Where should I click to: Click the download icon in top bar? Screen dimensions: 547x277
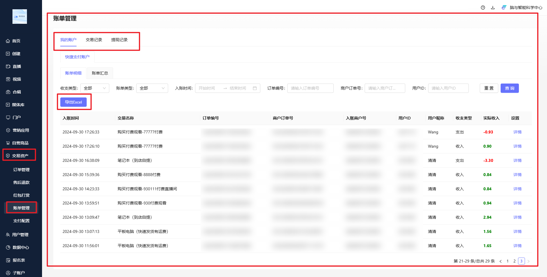click(x=493, y=8)
